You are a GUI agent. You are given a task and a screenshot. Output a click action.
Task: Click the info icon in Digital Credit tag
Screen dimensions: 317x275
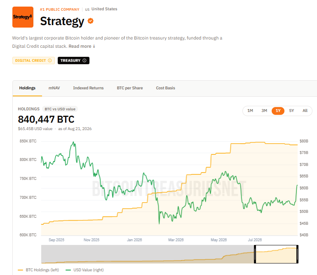[50, 61]
